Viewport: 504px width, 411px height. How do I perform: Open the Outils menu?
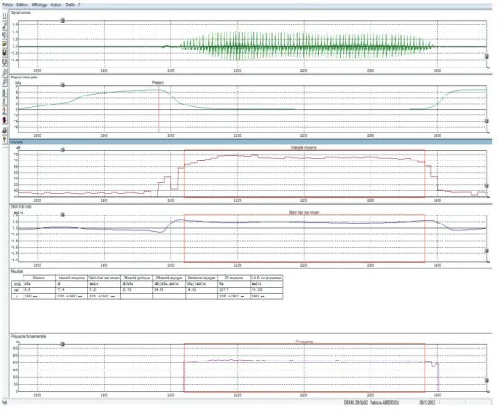pos(69,5)
